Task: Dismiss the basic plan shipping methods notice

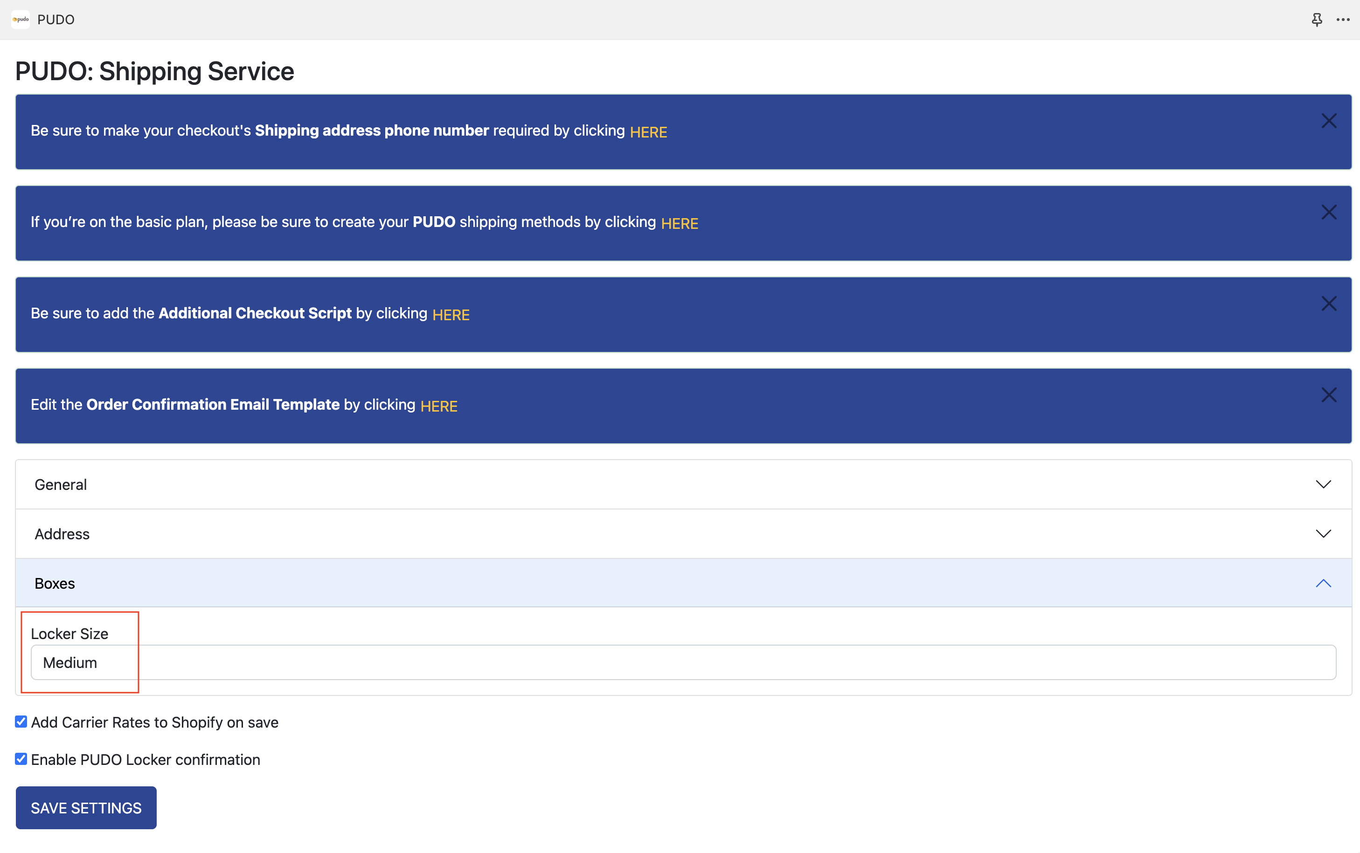Action: pos(1329,212)
